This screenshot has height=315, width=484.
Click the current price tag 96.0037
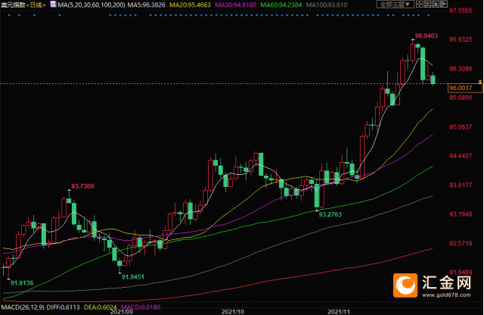464,88
